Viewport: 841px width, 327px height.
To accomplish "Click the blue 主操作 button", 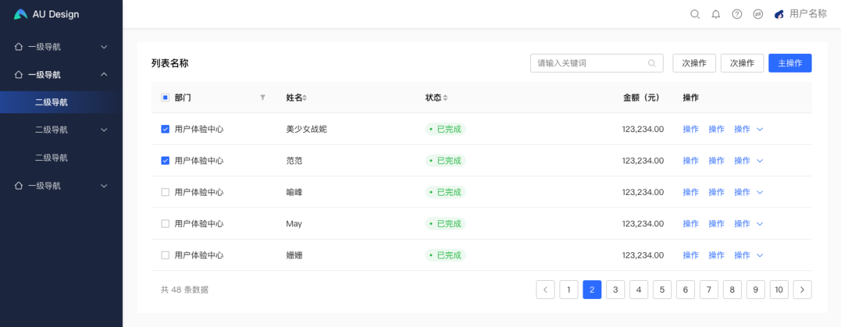I will 789,63.
